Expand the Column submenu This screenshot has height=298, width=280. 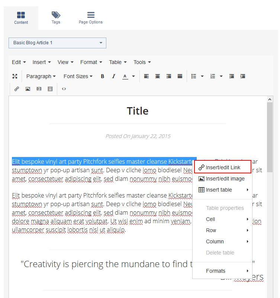click(x=222, y=241)
